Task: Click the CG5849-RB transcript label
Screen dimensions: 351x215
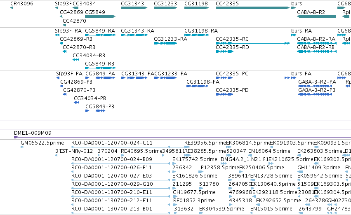Action: [x=100, y=64]
